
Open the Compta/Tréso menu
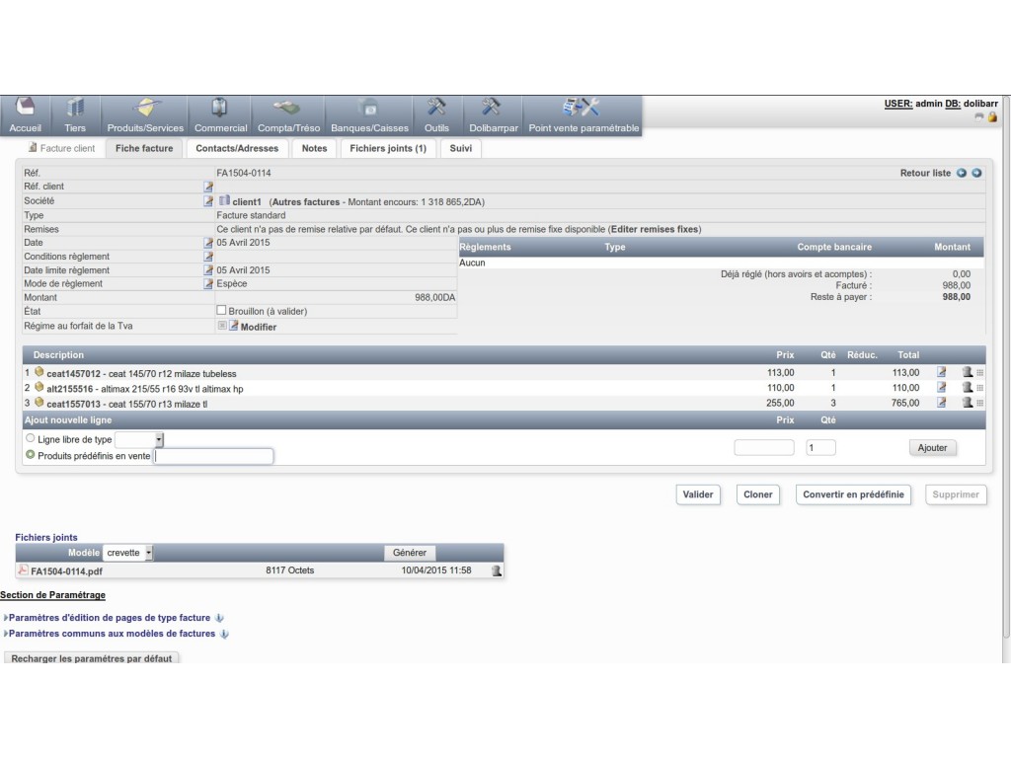pos(288,116)
